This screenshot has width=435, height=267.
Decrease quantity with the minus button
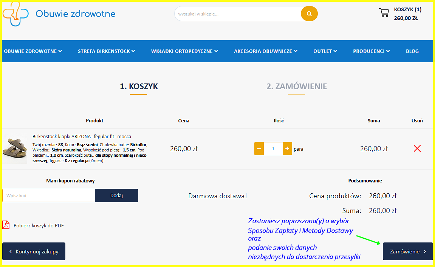pos(259,149)
